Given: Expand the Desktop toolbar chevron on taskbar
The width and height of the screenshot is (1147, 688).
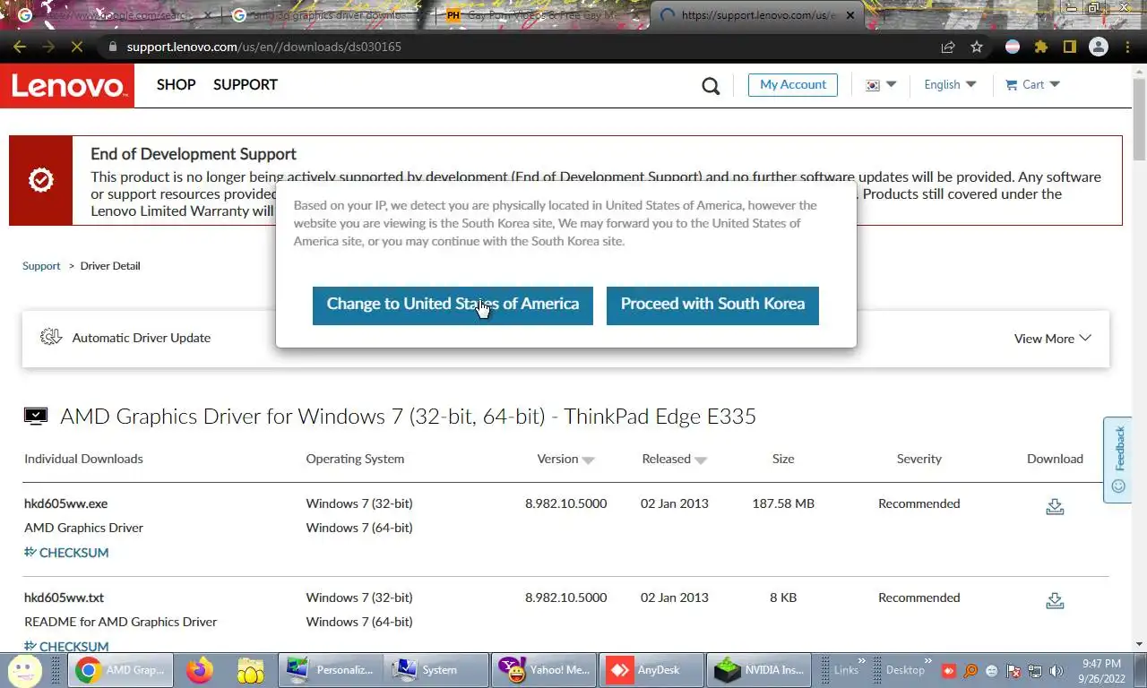Looking at the screenshot, I should [928, 663].
